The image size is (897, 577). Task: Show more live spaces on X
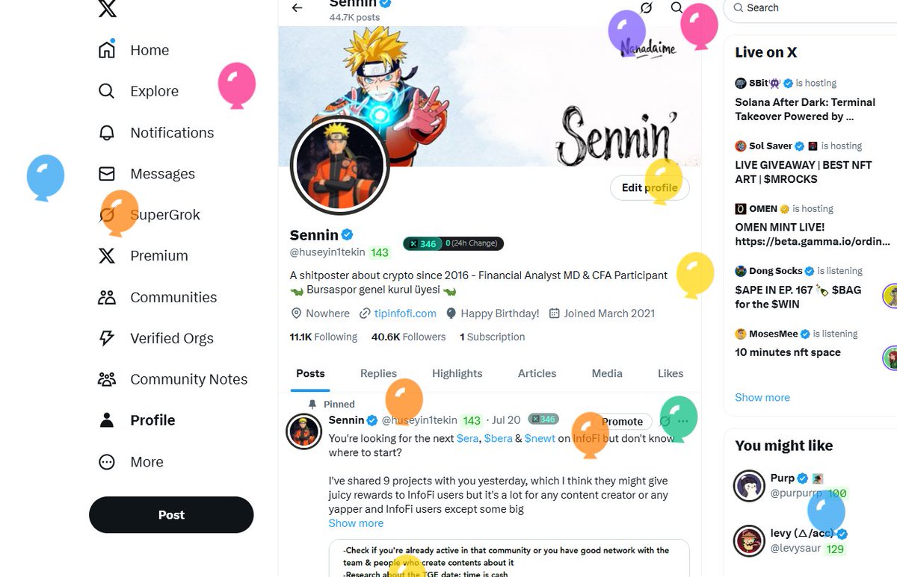pyautogui.click(x=762, y=397)
